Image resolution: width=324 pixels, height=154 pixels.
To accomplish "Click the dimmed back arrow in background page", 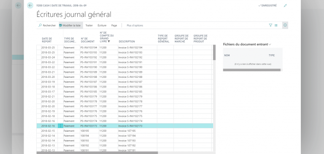I will pyautogui.click(x=18, y=5).
